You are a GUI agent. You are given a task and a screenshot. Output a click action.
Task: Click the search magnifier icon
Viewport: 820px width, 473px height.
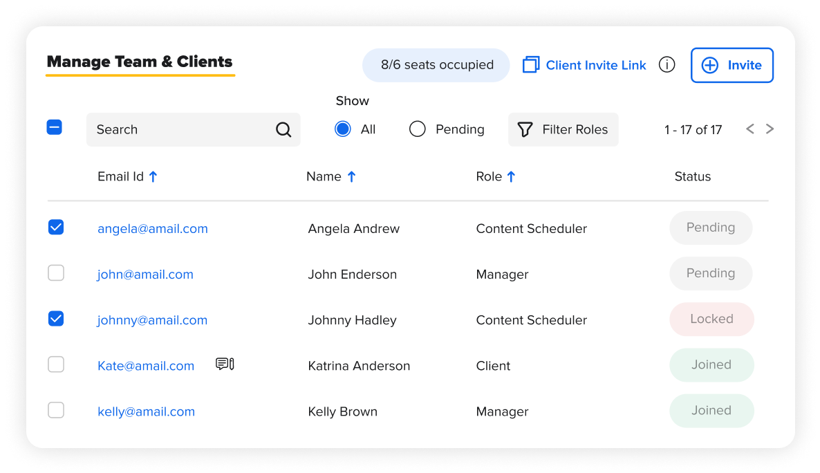(283, 129)
